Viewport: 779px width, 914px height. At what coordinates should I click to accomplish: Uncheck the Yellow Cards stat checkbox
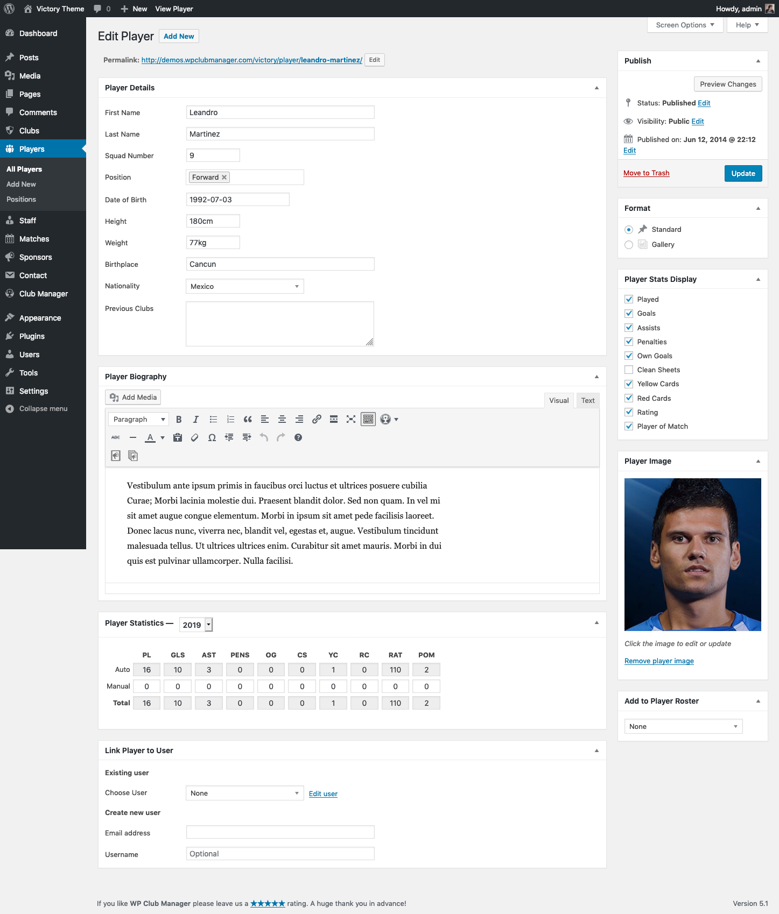[x=629, y=384]
